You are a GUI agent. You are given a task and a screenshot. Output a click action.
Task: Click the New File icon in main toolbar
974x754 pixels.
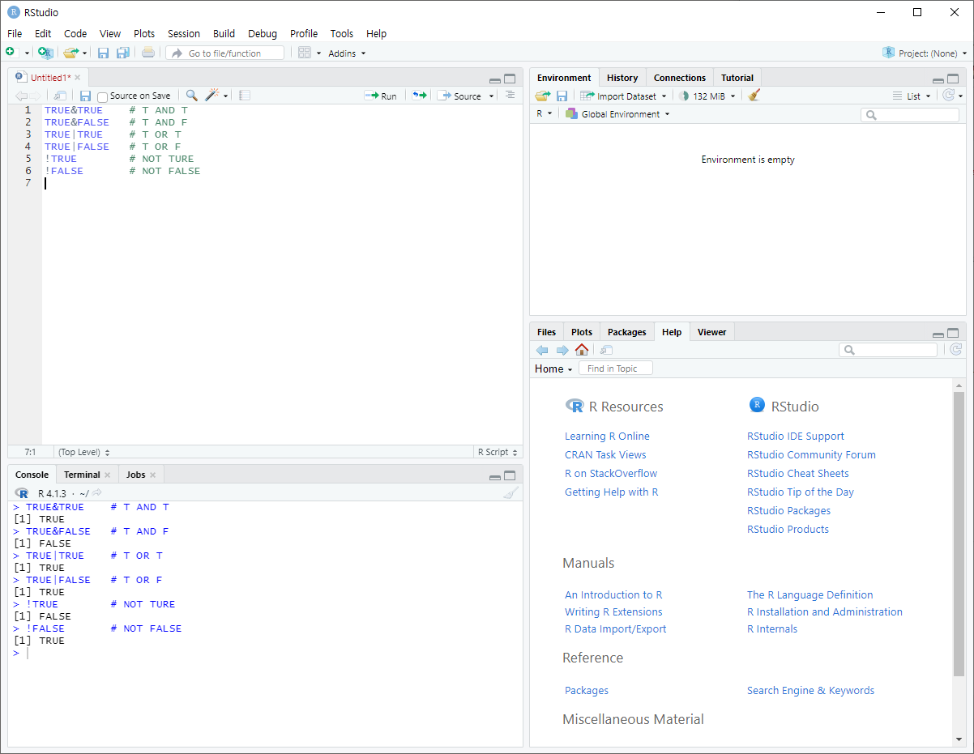11,52
